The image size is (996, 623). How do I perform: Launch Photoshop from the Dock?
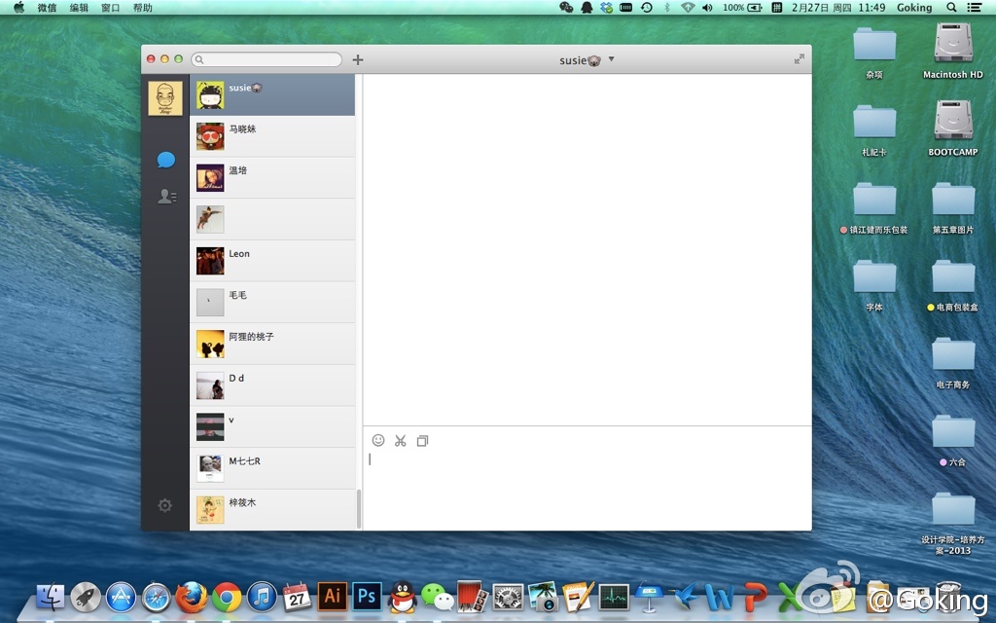tap(367, 597)
